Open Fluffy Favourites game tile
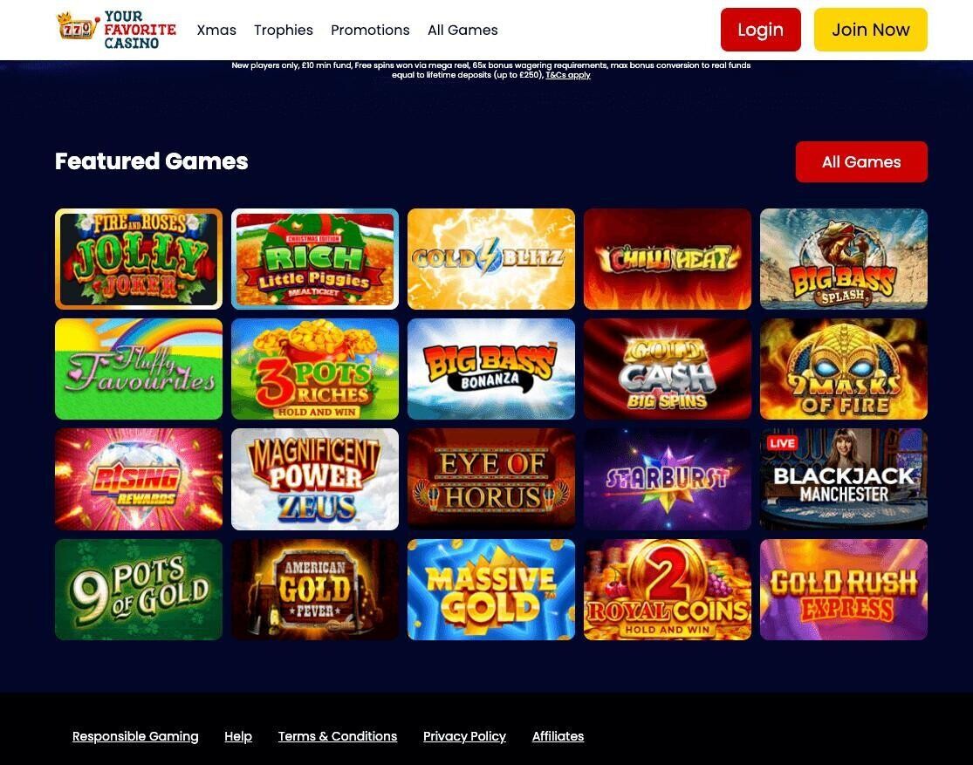The width and height of the screenshot is (973, 765). tap(139, 369)
